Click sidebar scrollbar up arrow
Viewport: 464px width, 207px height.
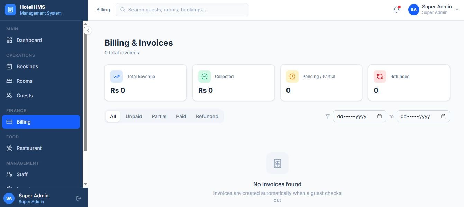tap(85, 24)
